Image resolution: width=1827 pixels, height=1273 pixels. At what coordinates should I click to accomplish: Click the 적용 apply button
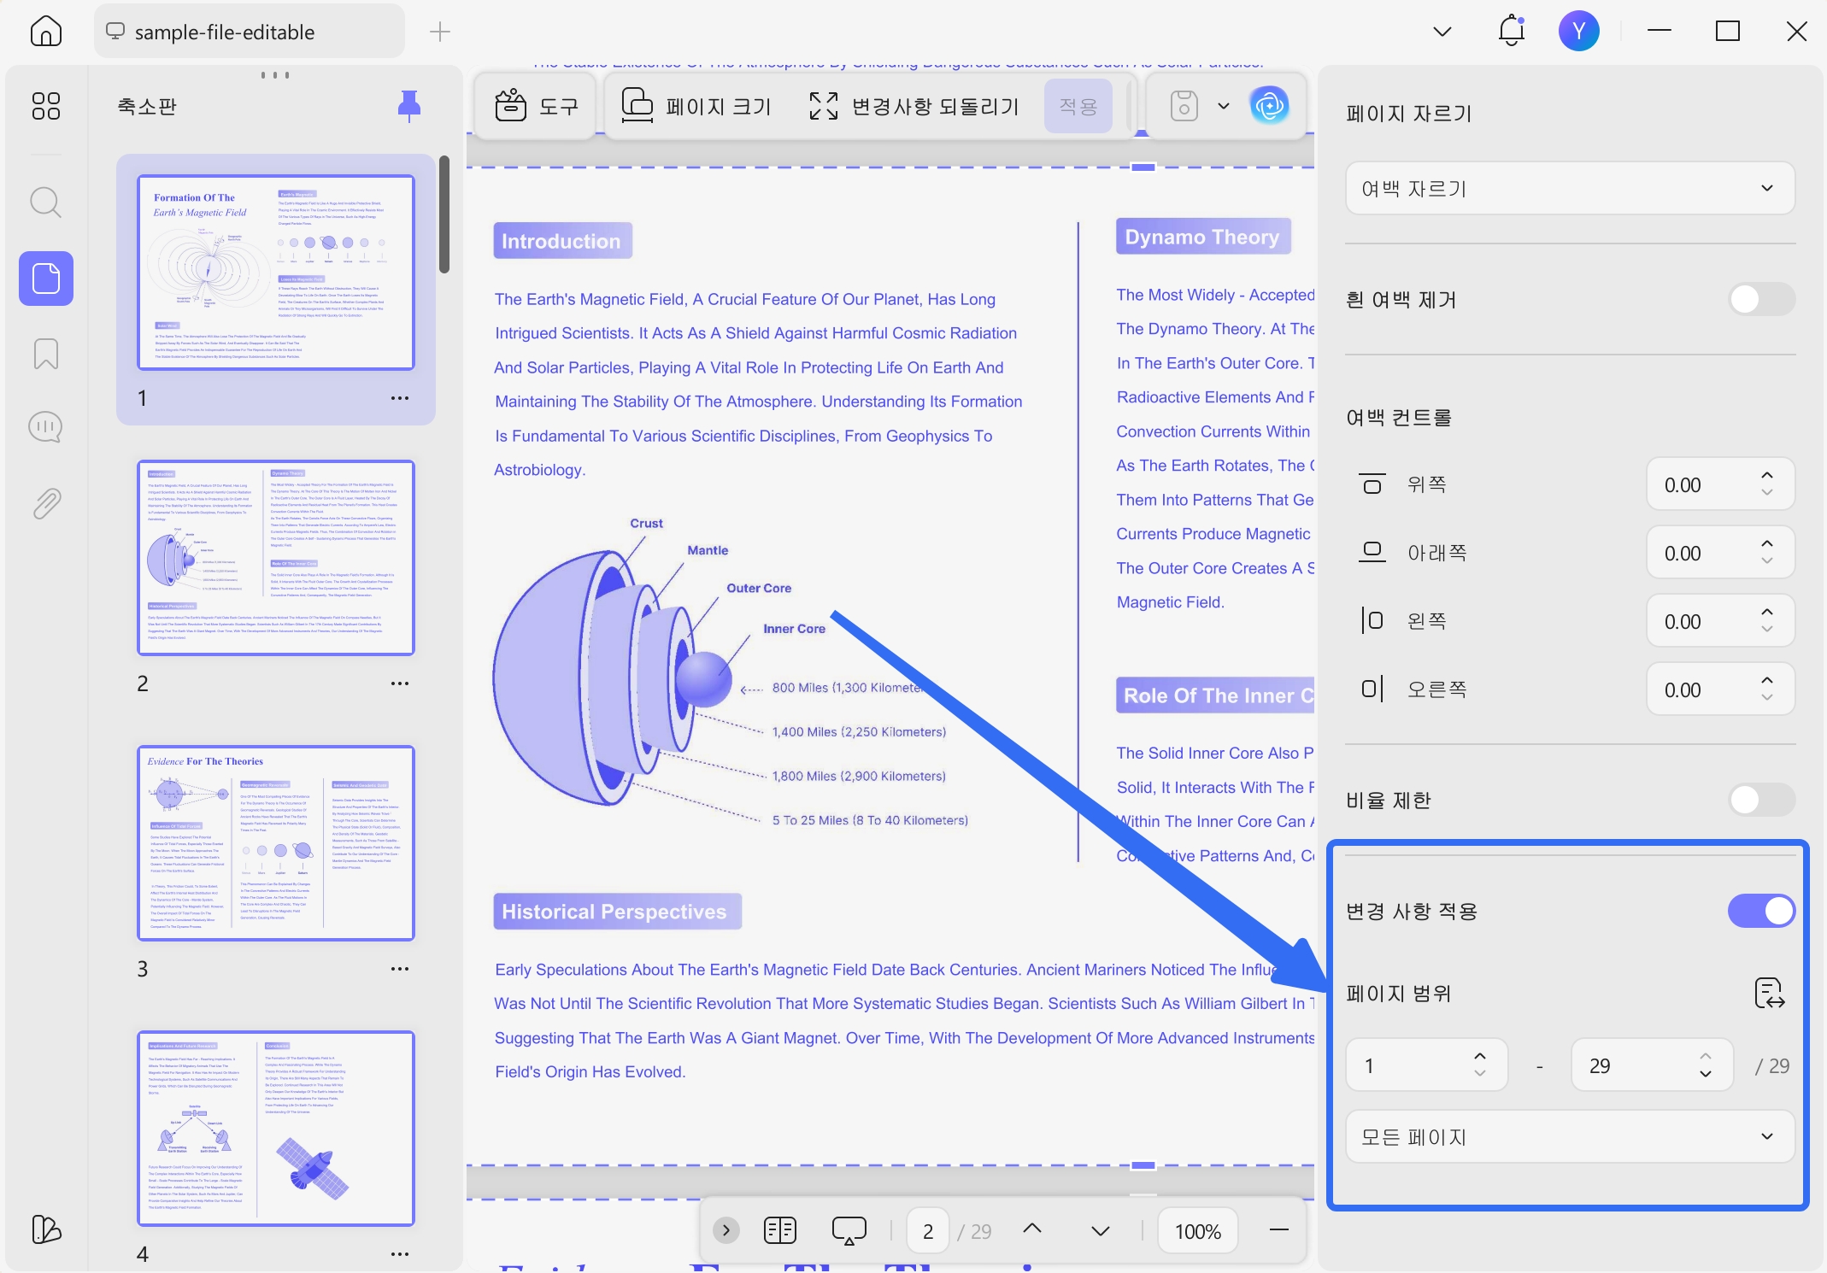1078,106
